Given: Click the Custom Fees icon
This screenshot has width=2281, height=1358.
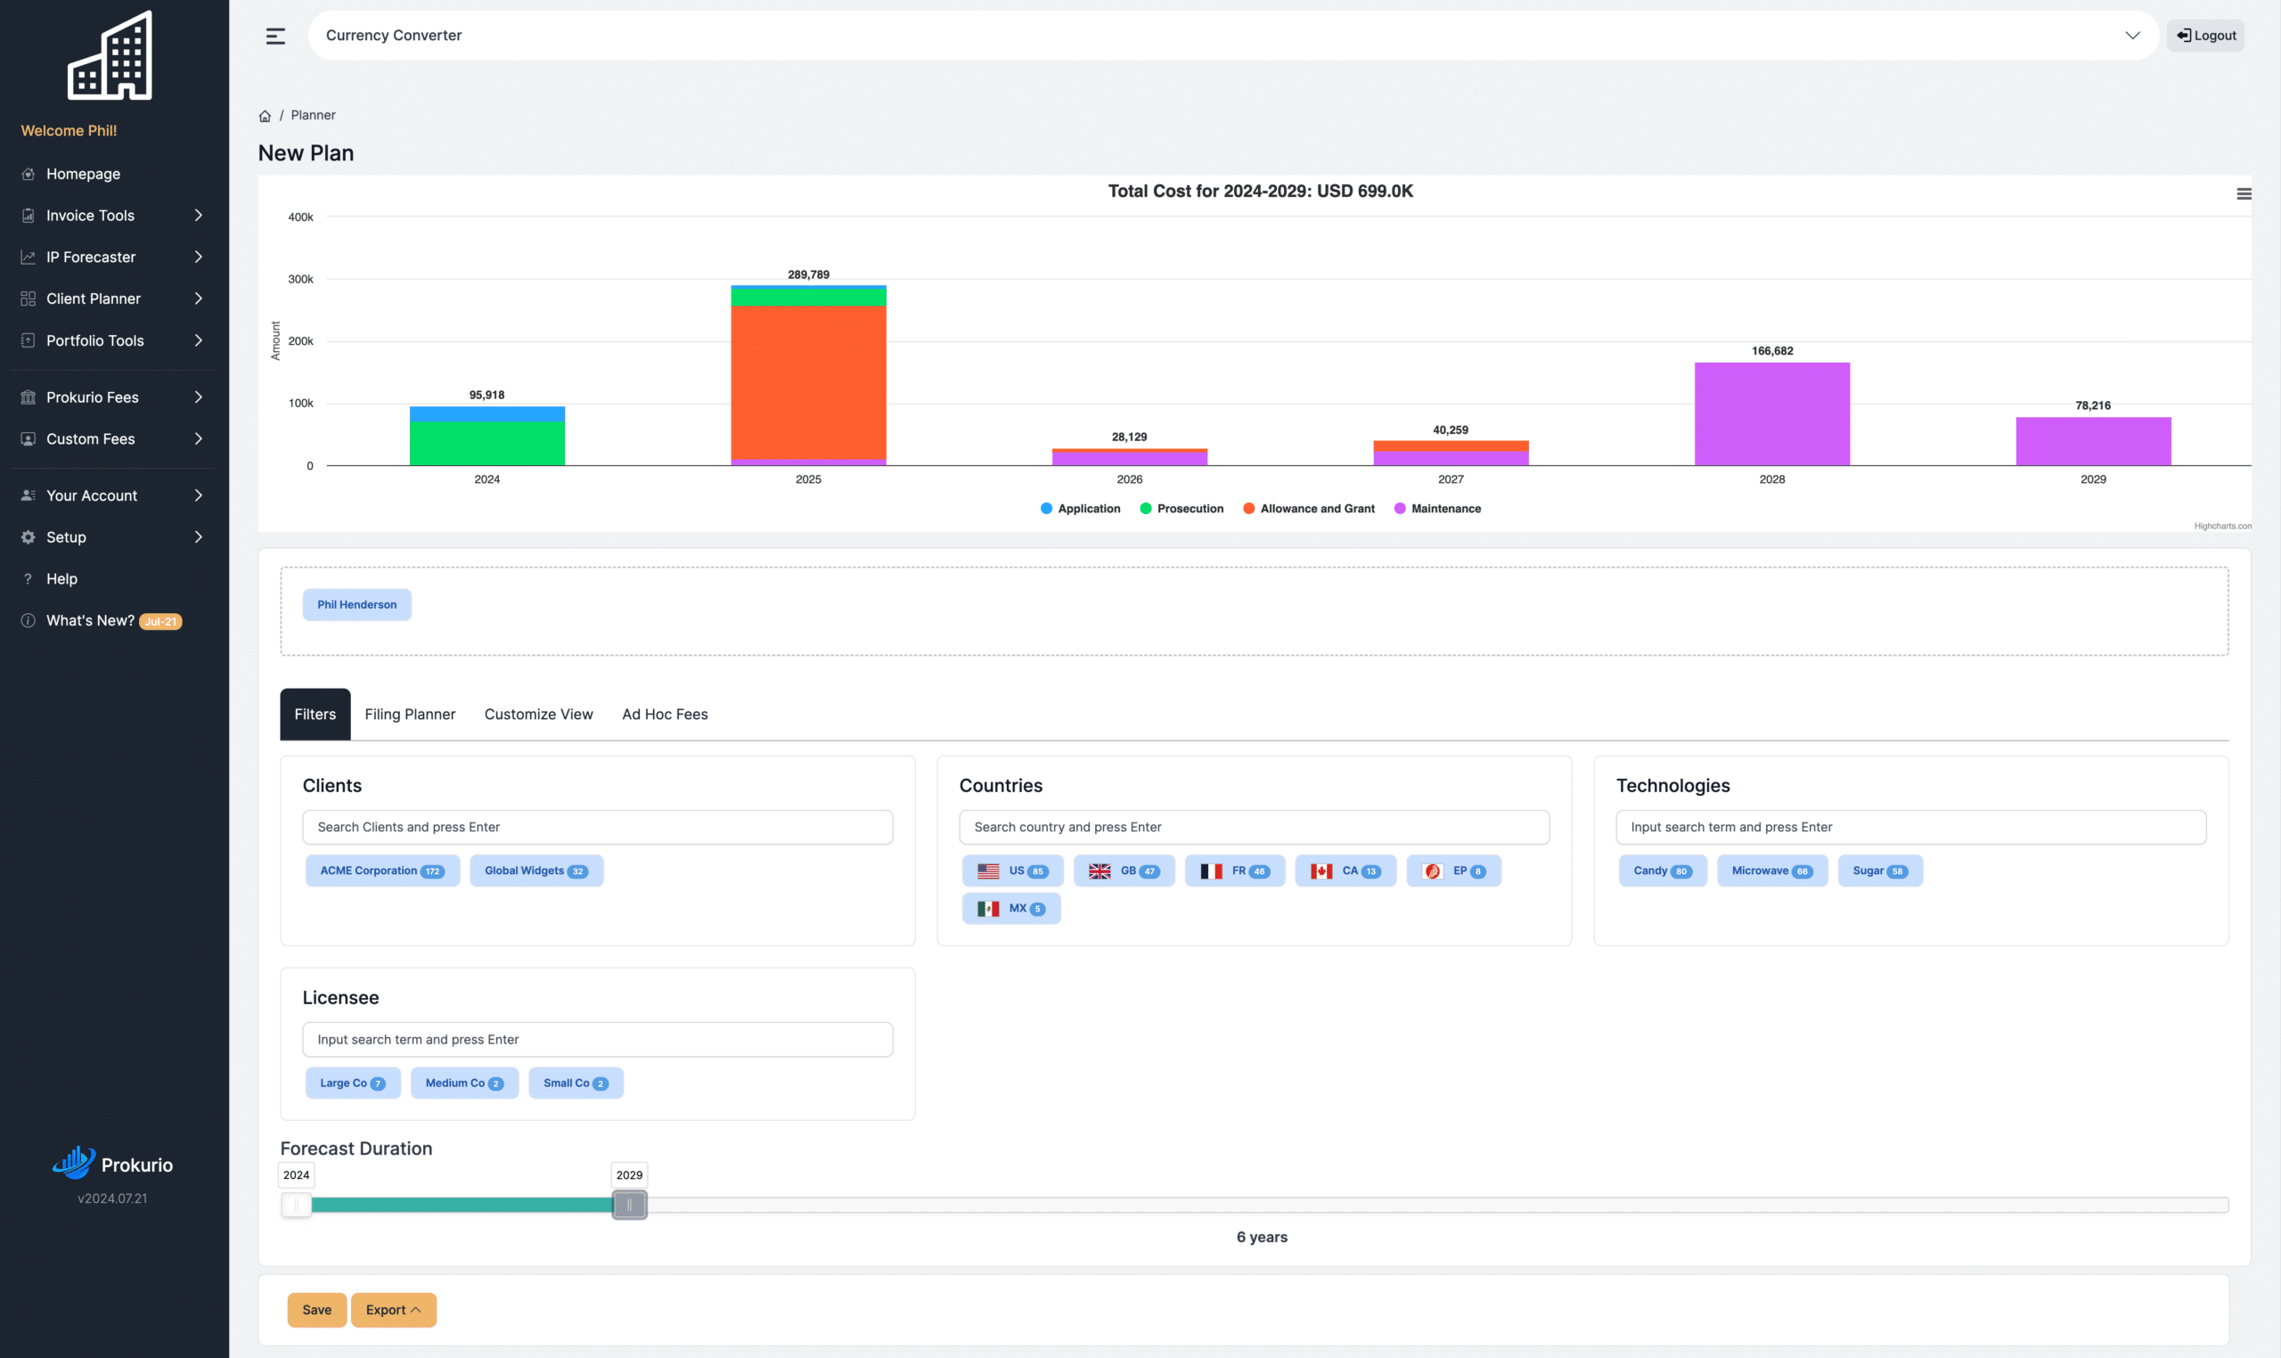Looking at the screenshot, I should 29,438.
